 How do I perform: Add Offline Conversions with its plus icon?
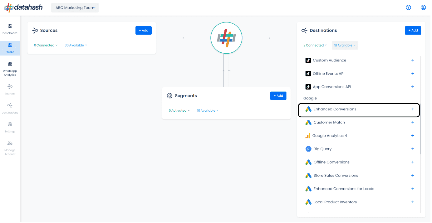tap(413, 162)
